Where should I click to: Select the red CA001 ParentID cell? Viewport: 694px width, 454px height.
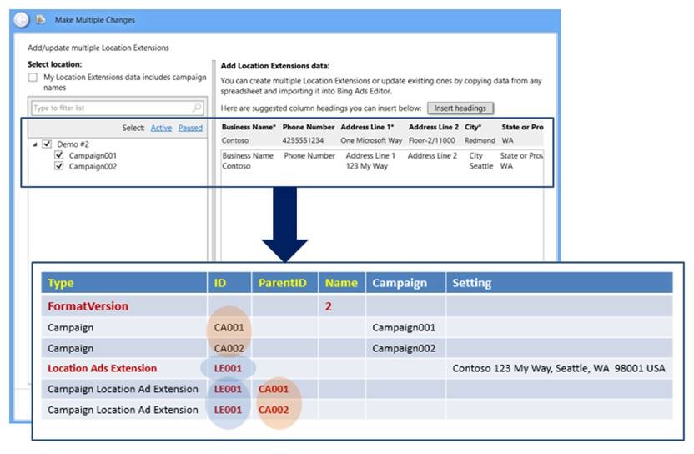click(273, 389)
